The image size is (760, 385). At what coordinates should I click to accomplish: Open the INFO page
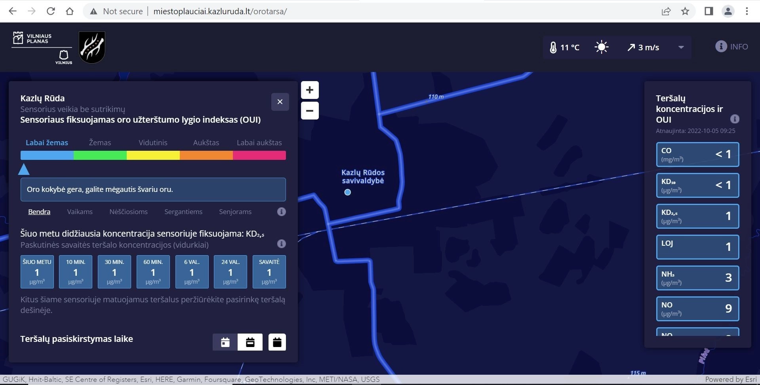731,46
